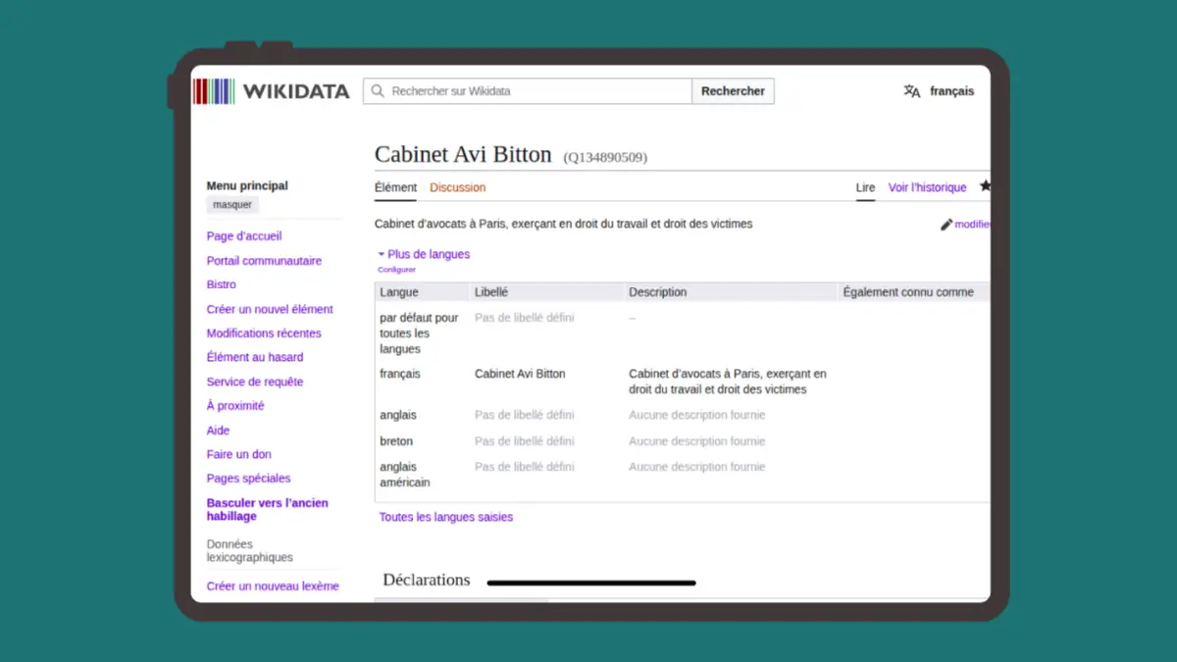
Task: Click Basculer vers l'ancien habillage
Action: (x=268, y=509)
